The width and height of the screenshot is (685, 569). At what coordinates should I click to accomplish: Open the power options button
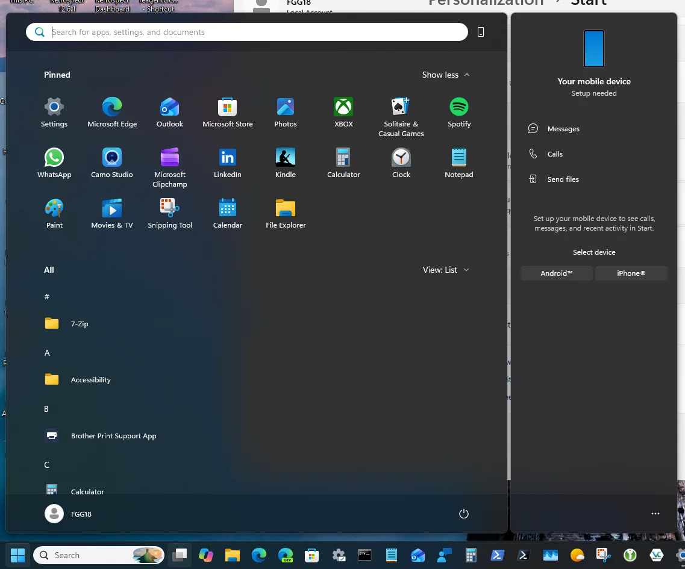tap(463, 514)
